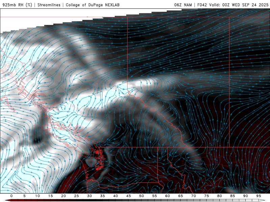270x202 pixels.
Task: Select the "Streamlines" header label
Action: click(x=49, y=5)
